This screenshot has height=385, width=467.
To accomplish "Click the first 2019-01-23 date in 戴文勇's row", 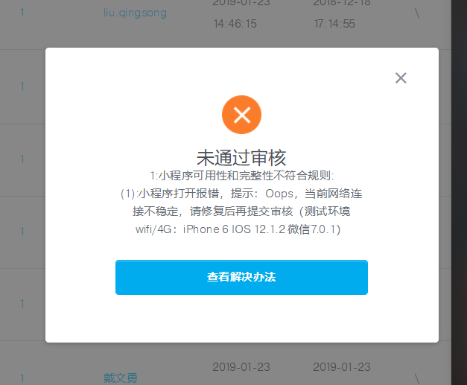I will pyautogui.click(x=241, y=367).
